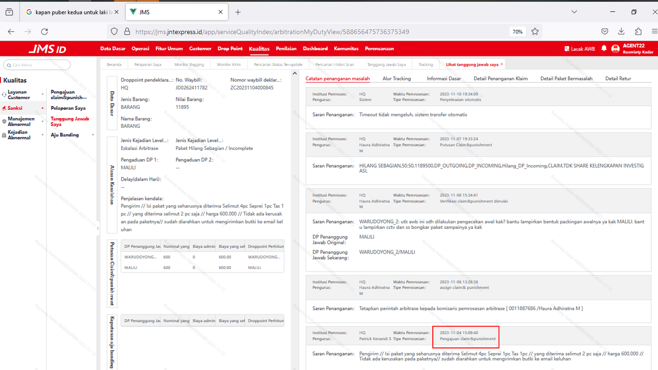Image resolution: width=658 pixels, height=370 pixels.
Task: Open the browser downloads icon
Action: pyautogui.click(x=622, y=31)
